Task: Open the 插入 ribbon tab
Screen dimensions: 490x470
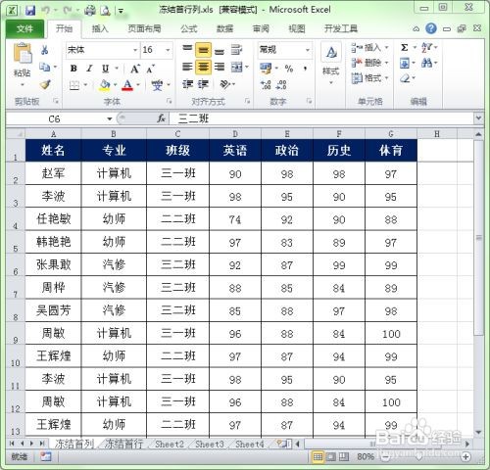Action: [100, 29]
